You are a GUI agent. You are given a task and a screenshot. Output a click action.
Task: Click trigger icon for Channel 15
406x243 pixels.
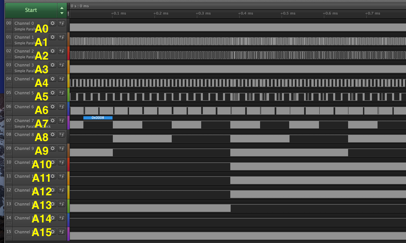click(62, 232)
